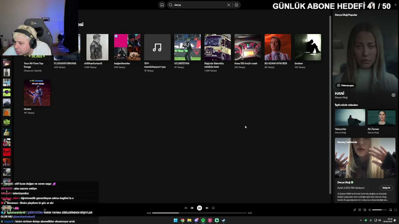Click the Windows Start button
The width and height of the screenshot is (399, 224).
tap(175, 220)
